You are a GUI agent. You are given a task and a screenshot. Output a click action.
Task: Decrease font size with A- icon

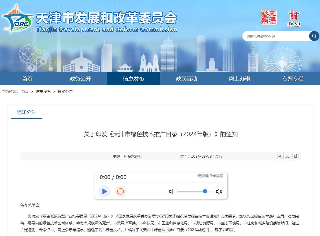280,156
